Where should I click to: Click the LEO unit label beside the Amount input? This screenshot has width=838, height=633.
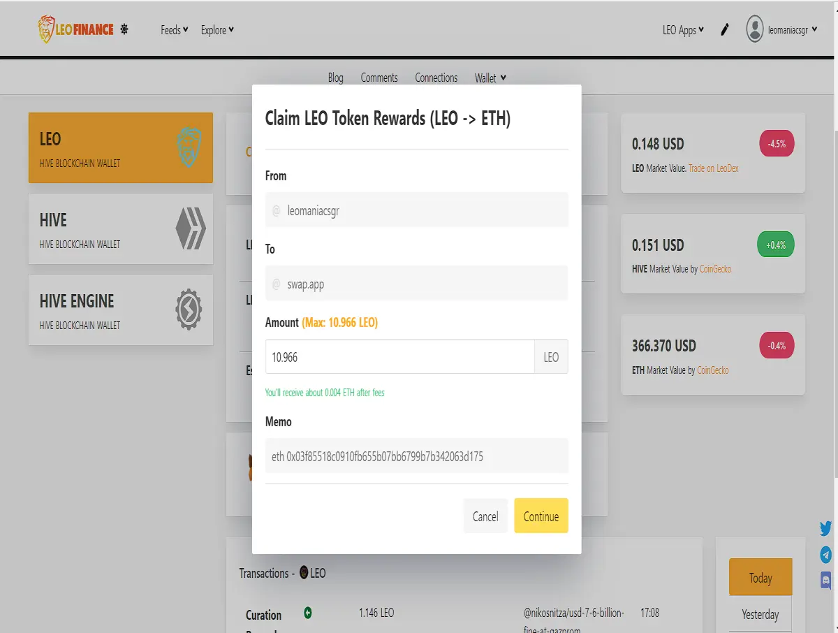pyautogui.click(x=551, y=357)
